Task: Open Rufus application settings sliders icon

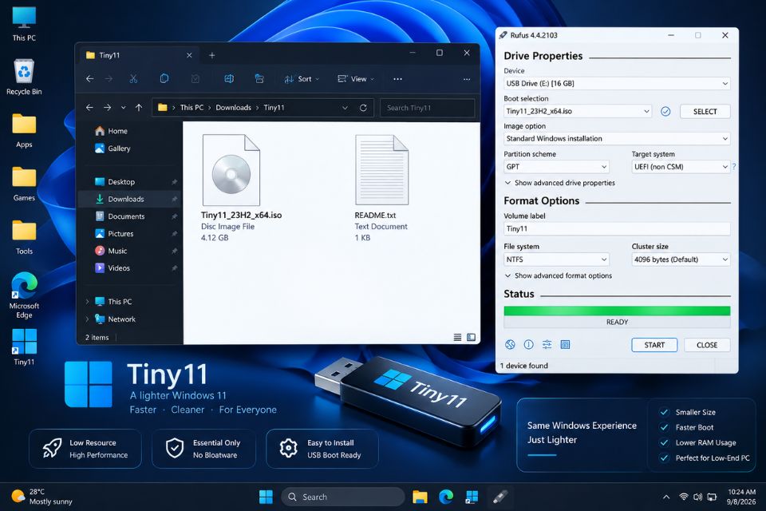Action: [547, 345]
